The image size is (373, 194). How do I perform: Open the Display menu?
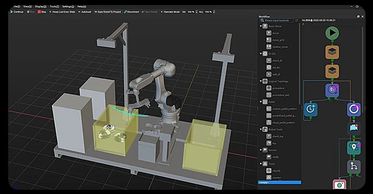pos(41,7)
